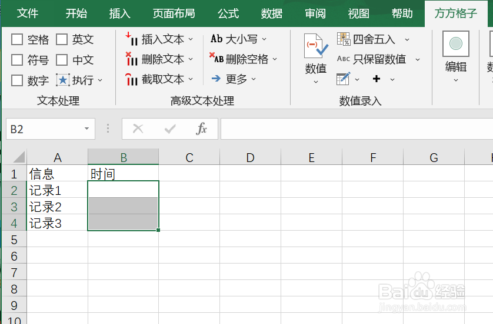
Task: Select row 5 header
Action: [14, 239]
